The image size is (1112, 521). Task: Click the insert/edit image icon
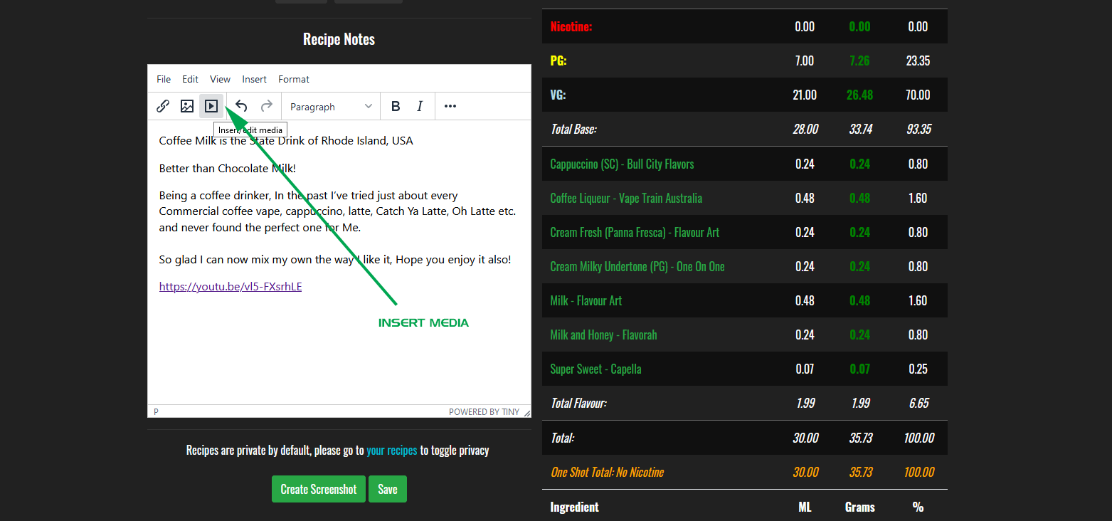pyautogui.click(x=187, y=106)
